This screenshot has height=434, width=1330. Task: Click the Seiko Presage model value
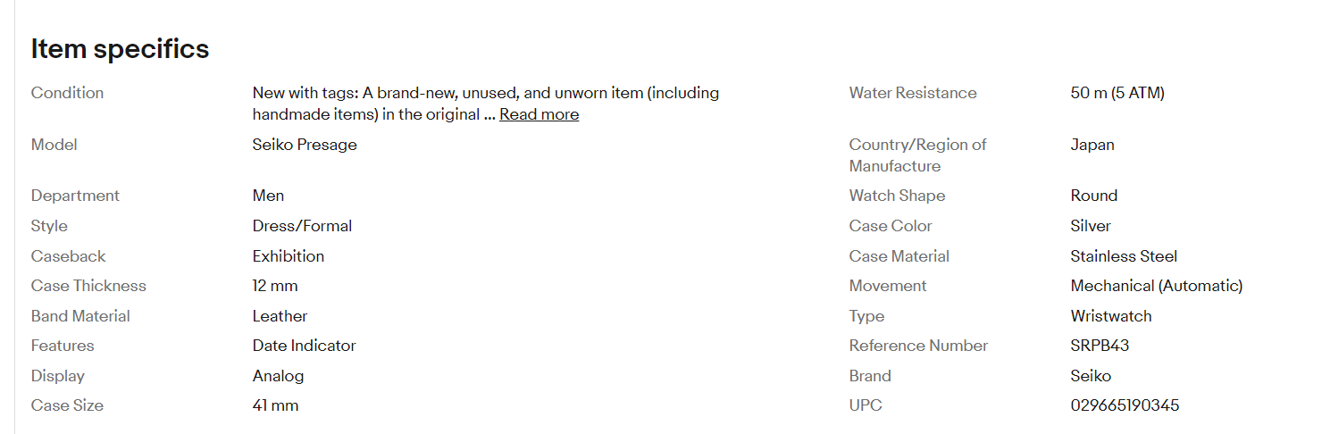pyautogui.click(x=305, y=145)
